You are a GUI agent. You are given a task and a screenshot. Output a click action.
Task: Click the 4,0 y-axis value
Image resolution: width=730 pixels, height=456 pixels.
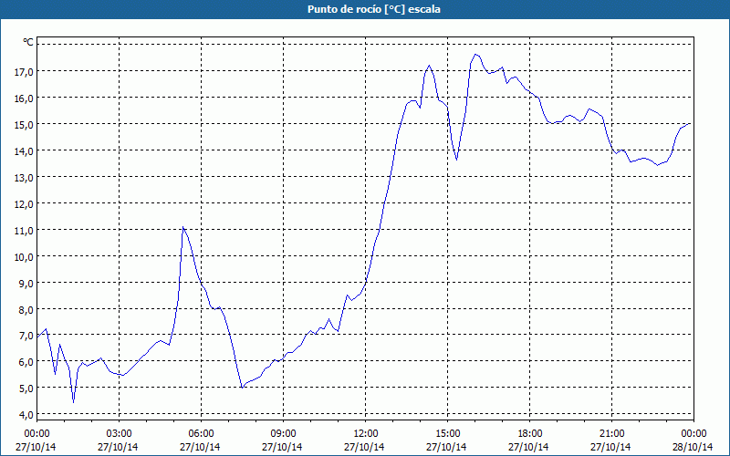[27, 415]
